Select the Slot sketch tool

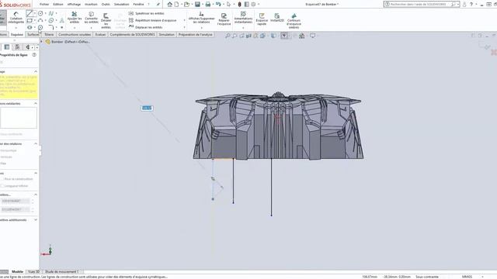(x=30, y=28)
